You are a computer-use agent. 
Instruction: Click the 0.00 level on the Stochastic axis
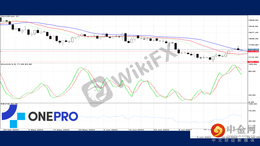[251, 102]
